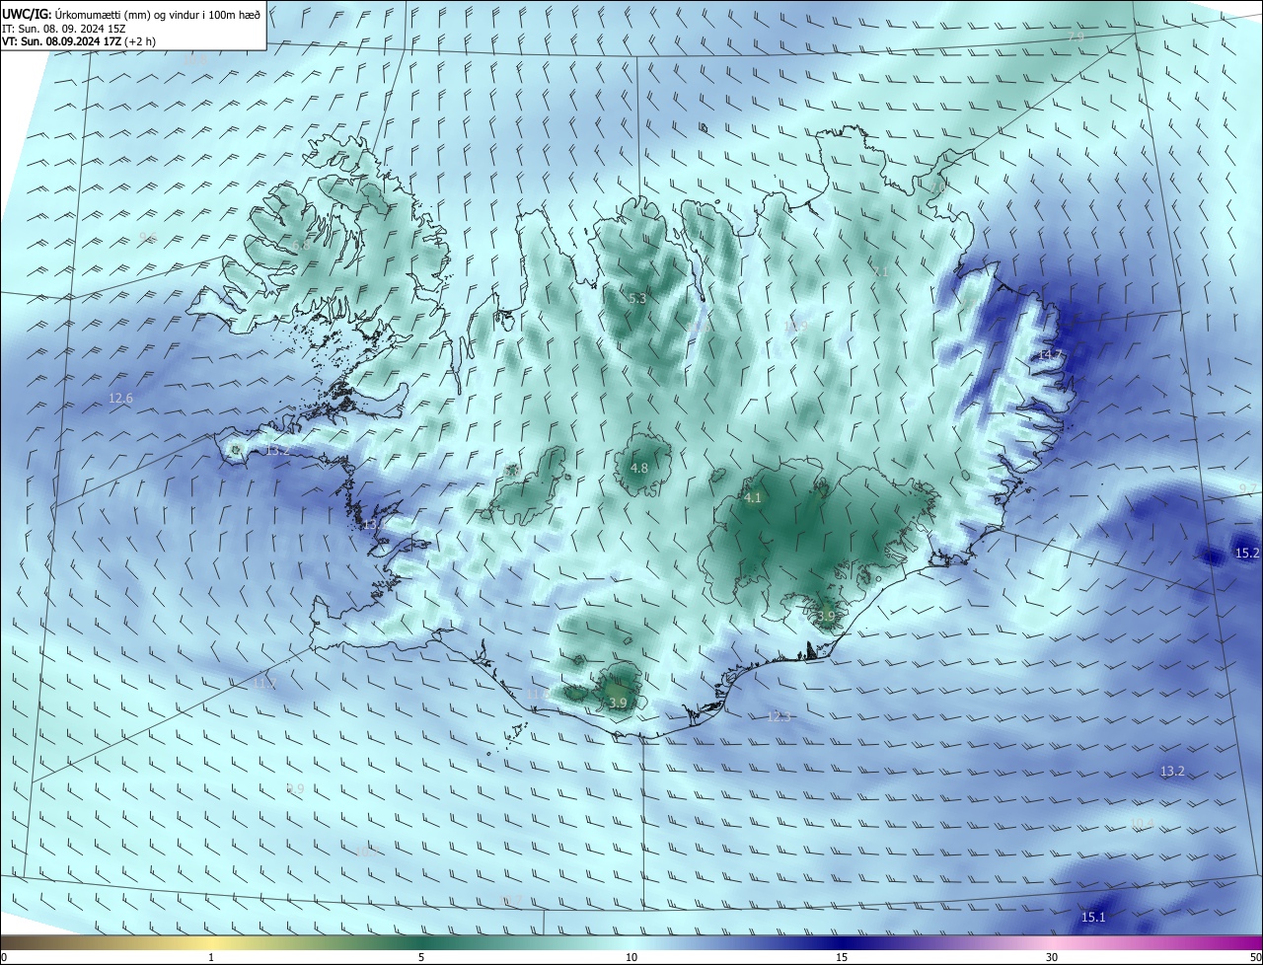1263x965 pixels.
Task: Click the 13.2 value beside the Snæfellsnes peninsula
Action: (x=278, y=450)
